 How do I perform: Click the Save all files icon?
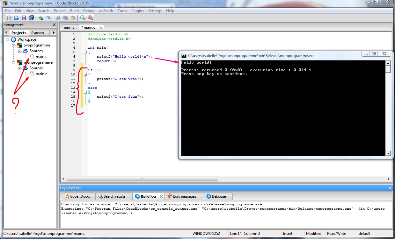31,18
